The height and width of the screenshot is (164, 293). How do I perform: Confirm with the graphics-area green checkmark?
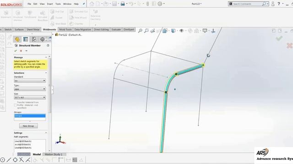tap(279, 38)
